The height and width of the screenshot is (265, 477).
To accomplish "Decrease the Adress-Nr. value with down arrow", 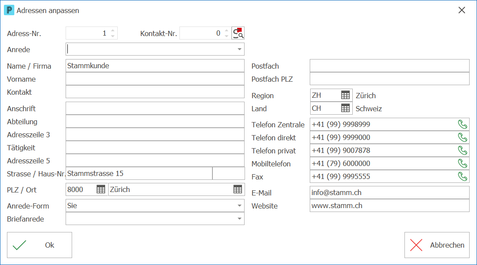I will tap(113, 36).
